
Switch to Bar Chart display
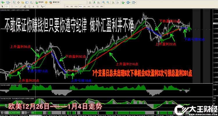tap(90, 2)
